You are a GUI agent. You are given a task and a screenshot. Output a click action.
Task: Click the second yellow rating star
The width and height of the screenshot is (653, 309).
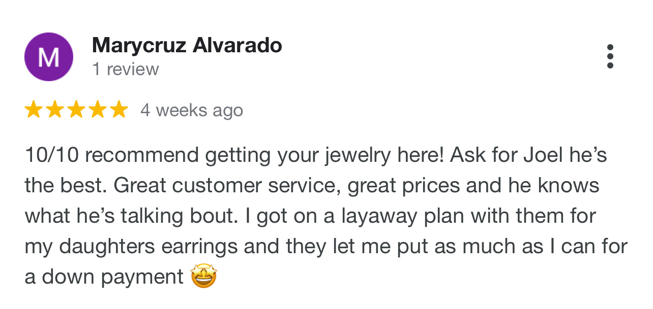[x=55, y=110]
